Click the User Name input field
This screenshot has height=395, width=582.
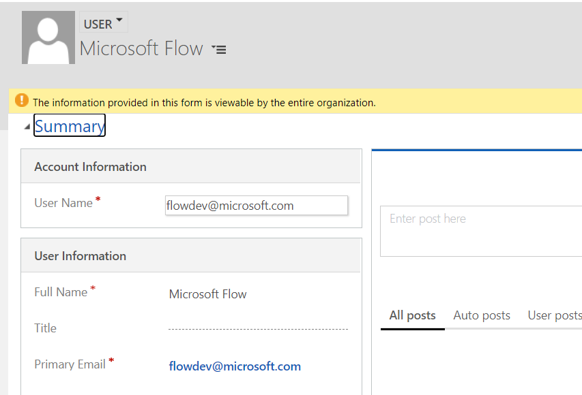click(x=257, y=205)
